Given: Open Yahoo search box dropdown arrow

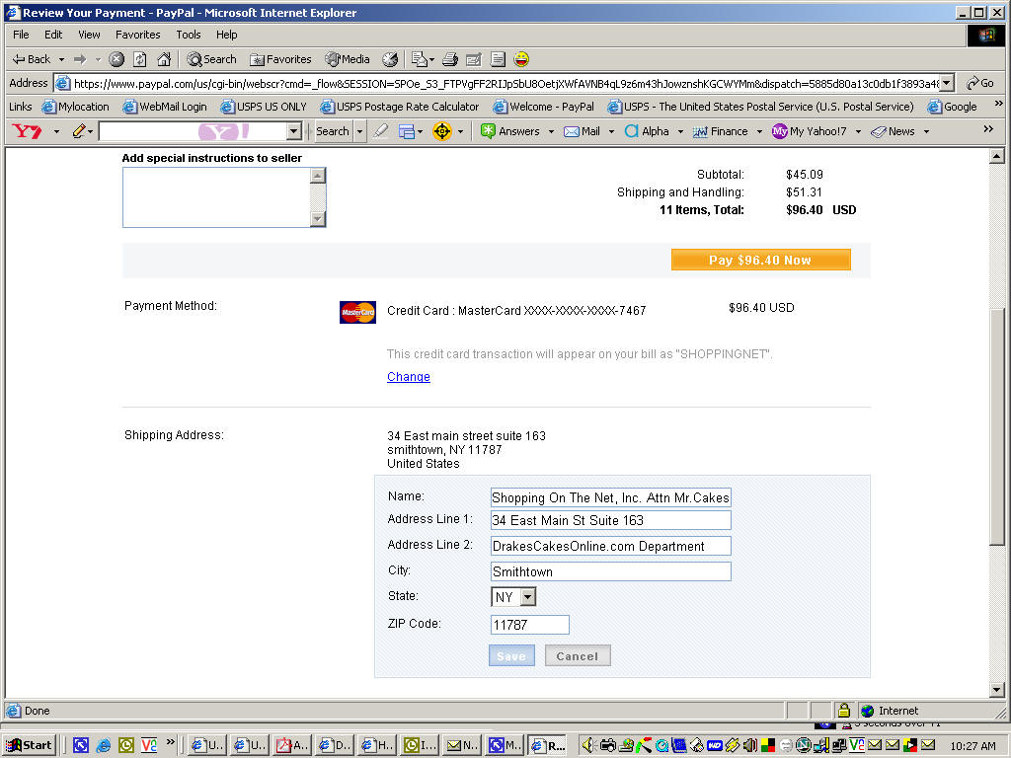Looking at the screenshot, I should click(x=293, y=131).
